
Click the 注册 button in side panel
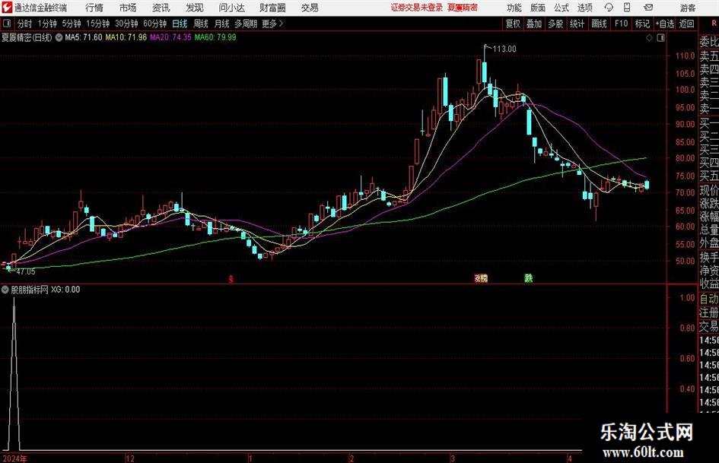[x=709, y=312]
